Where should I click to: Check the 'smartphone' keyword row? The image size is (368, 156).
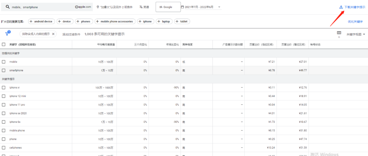point(3,70)
